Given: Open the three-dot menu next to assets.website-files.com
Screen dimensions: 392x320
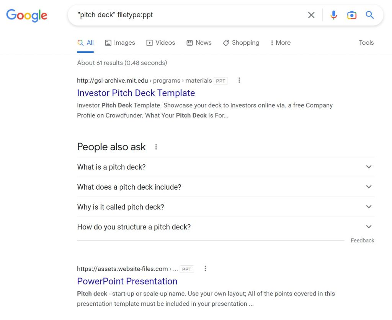Looking at the screenshot, I should click(x=206, y=269).
